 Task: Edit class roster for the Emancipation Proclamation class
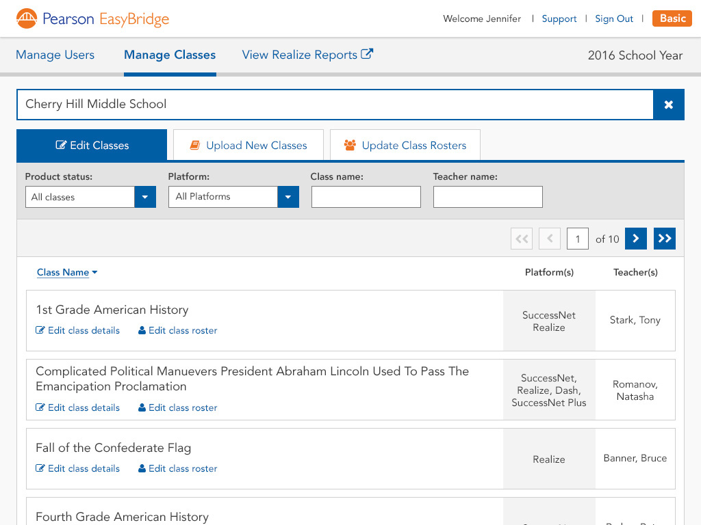coord(177,407)
